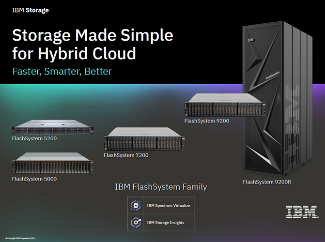Viewport: 325px width, 242px height.
Task: Click the 'FlashSystem 5000' caption
Action: (x=34, y=179)
